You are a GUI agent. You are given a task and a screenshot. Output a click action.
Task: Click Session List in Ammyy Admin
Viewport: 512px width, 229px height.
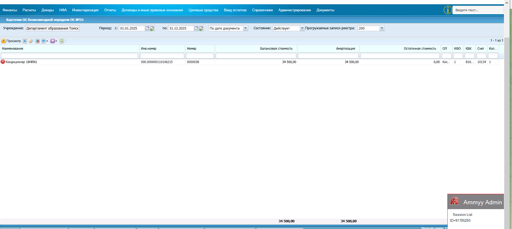point(462,215)
